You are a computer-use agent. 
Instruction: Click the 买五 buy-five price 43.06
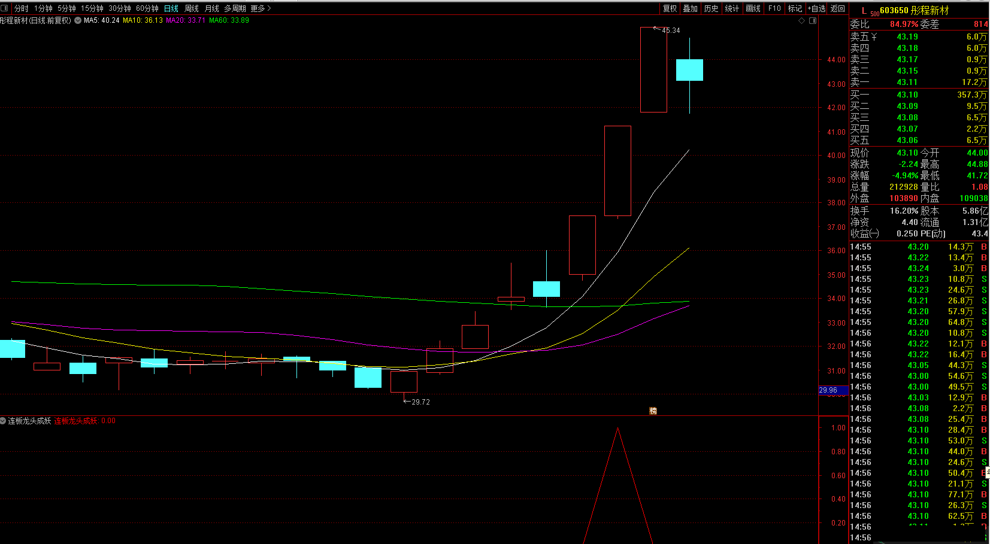[x=907, y=140]
